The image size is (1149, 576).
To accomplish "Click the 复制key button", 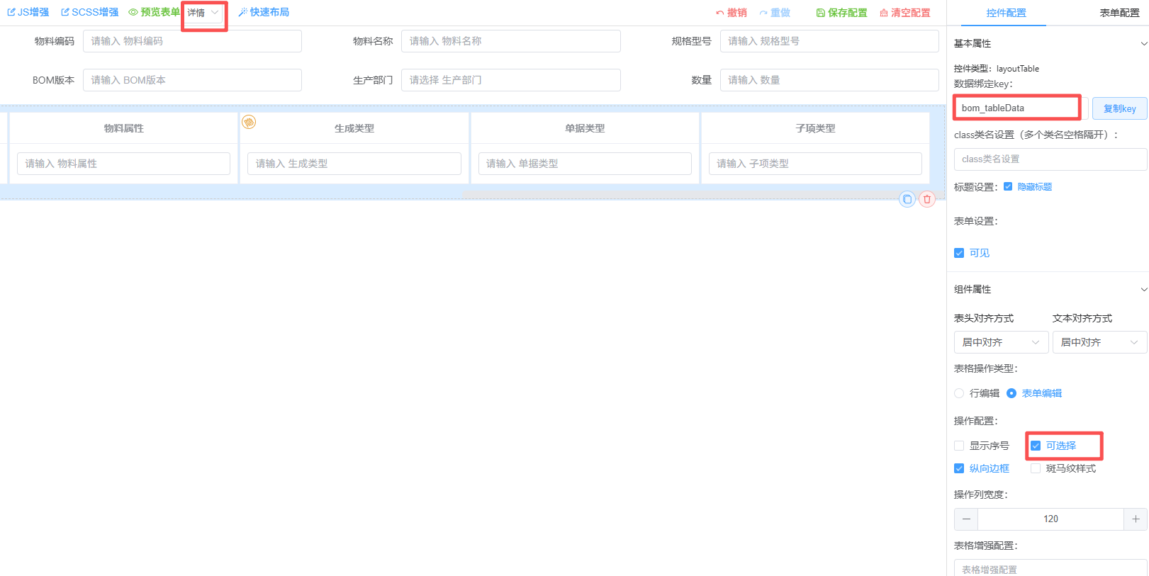I will (1119, 108).
